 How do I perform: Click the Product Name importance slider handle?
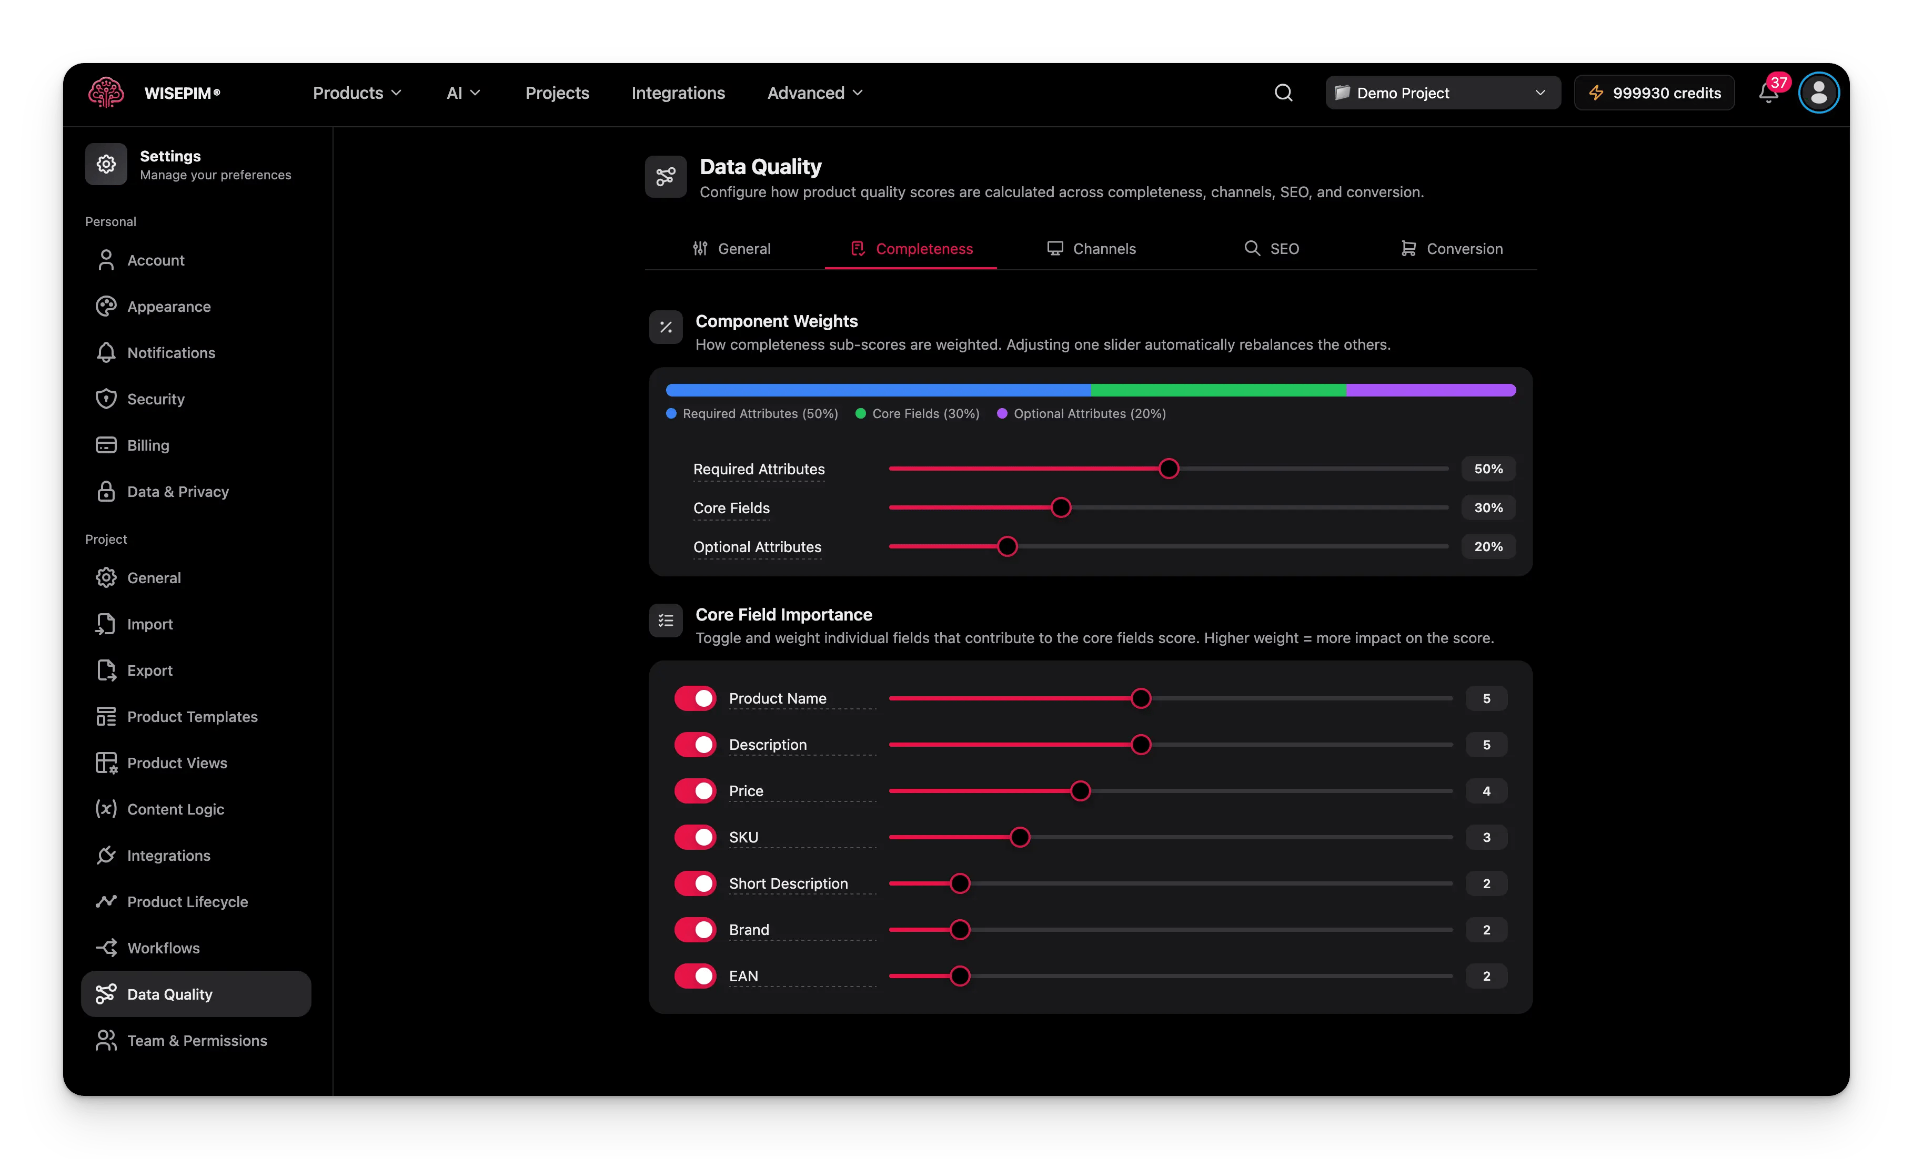pos(1141,698)
